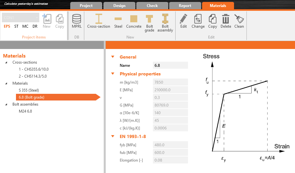Image resolution: width=295 pixels, height=173 pixels.
Task: Switch to the Design tab
Action: [119, 6]
